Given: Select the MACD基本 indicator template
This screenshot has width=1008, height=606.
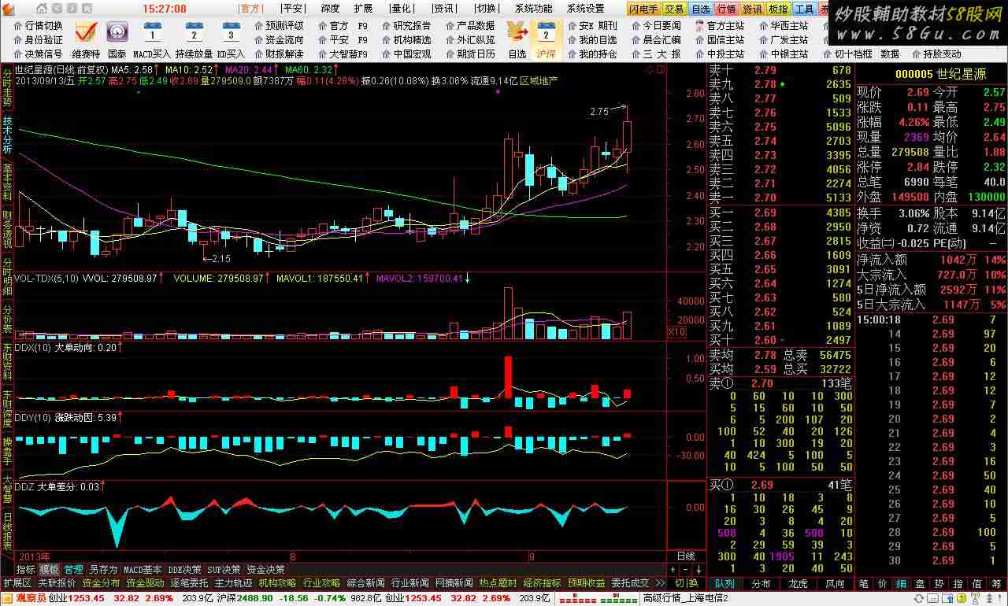Looking at the screenshot, I should point(143,569).
